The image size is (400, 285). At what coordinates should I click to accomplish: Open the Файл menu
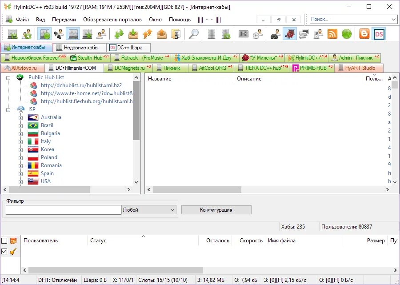coord(22,20)
